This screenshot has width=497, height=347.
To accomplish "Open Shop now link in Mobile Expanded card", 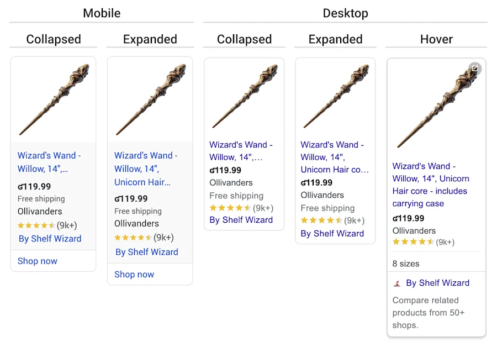I will (134, 274).
